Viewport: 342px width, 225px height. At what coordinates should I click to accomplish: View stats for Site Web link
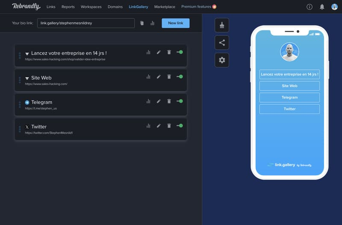pos(148,77)
